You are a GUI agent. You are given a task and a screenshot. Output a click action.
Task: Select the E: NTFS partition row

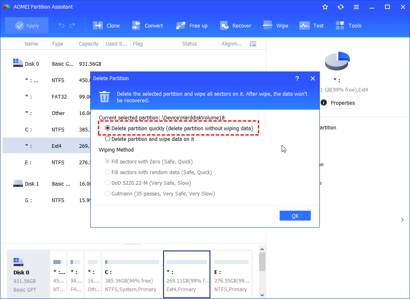(x=46, y=162)
